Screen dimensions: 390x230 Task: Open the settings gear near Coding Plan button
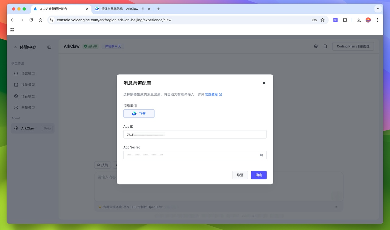pyautogui.click(x=316, y=46)
